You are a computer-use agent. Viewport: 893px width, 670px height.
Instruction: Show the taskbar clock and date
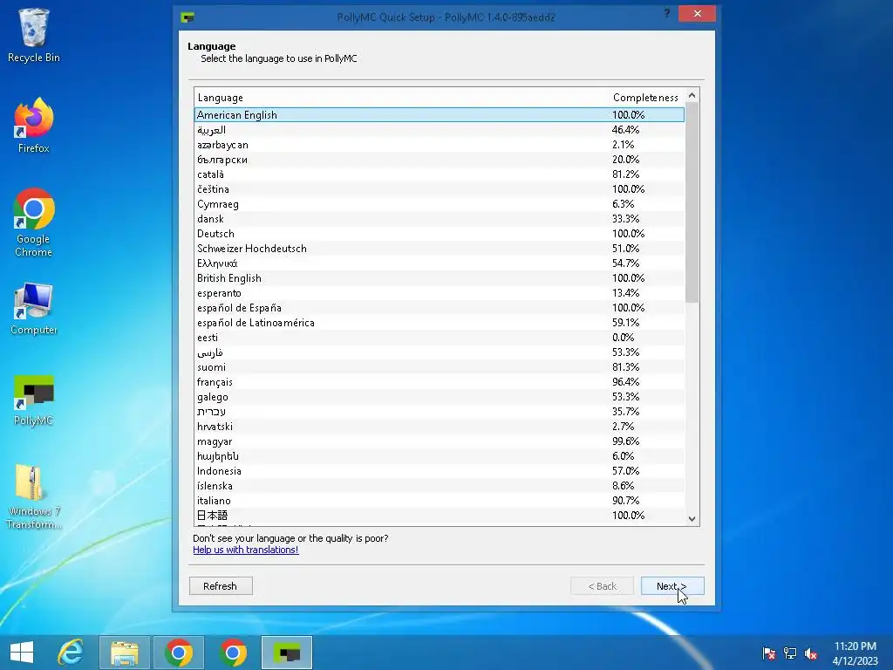pos(855,653)
